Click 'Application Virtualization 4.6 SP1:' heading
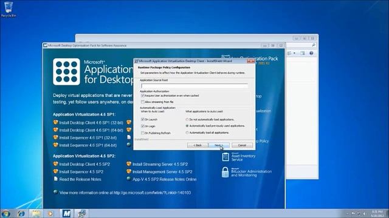This screenshot has width=389, height=218. 84,114
